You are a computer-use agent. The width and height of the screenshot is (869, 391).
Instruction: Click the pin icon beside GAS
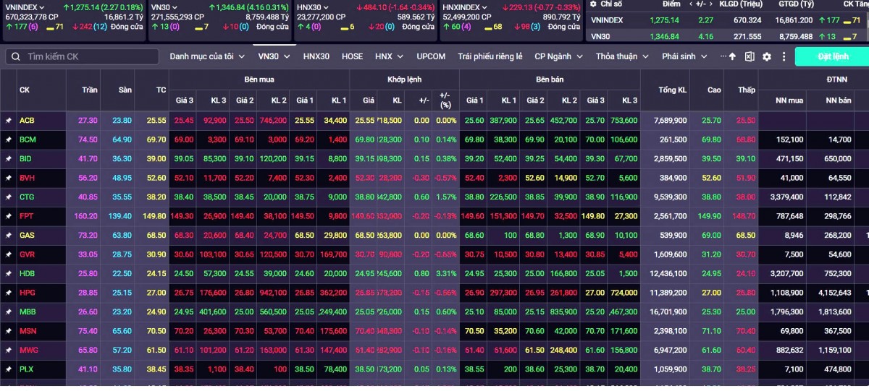point(9,236)
